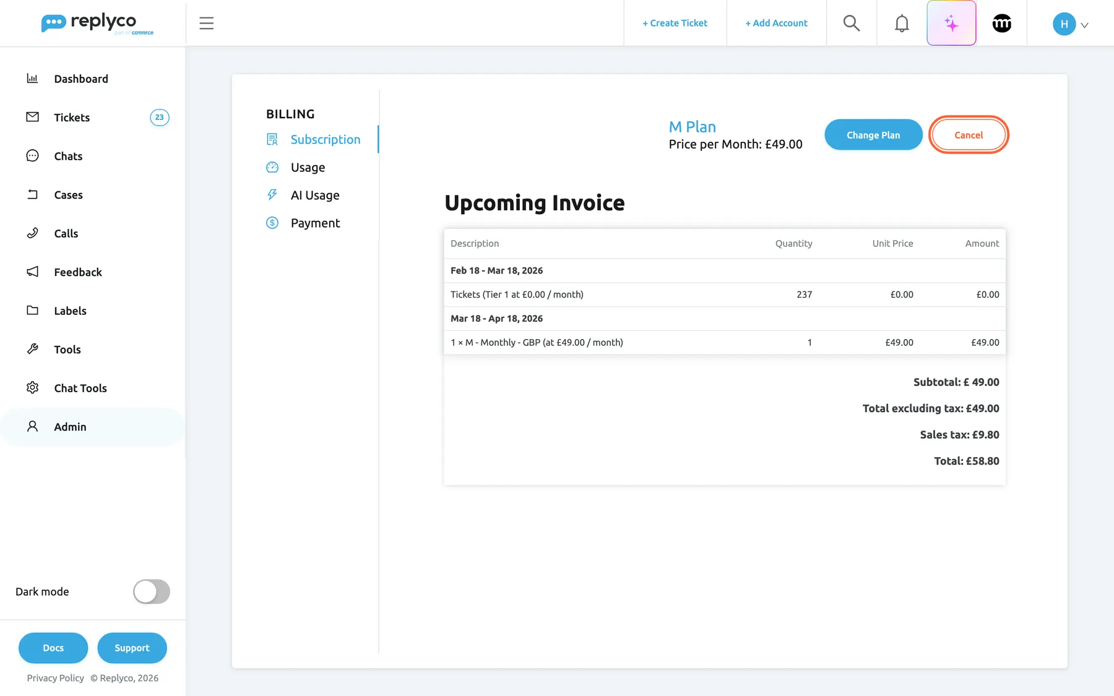This screenshot has width=1114, height=696.
Task: Click the Usage gauge icon
Action: [x=272, y=167]
